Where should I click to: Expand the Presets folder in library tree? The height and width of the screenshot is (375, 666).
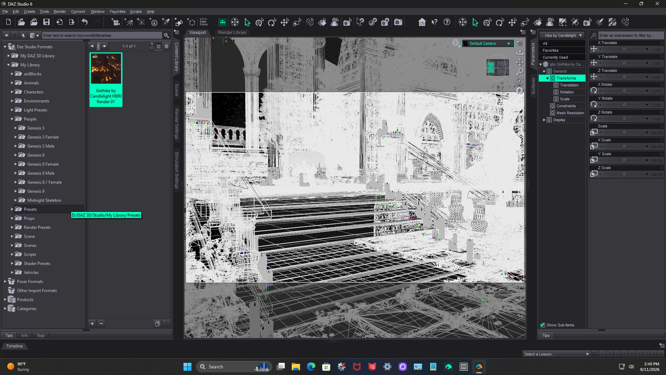(12, 209)
